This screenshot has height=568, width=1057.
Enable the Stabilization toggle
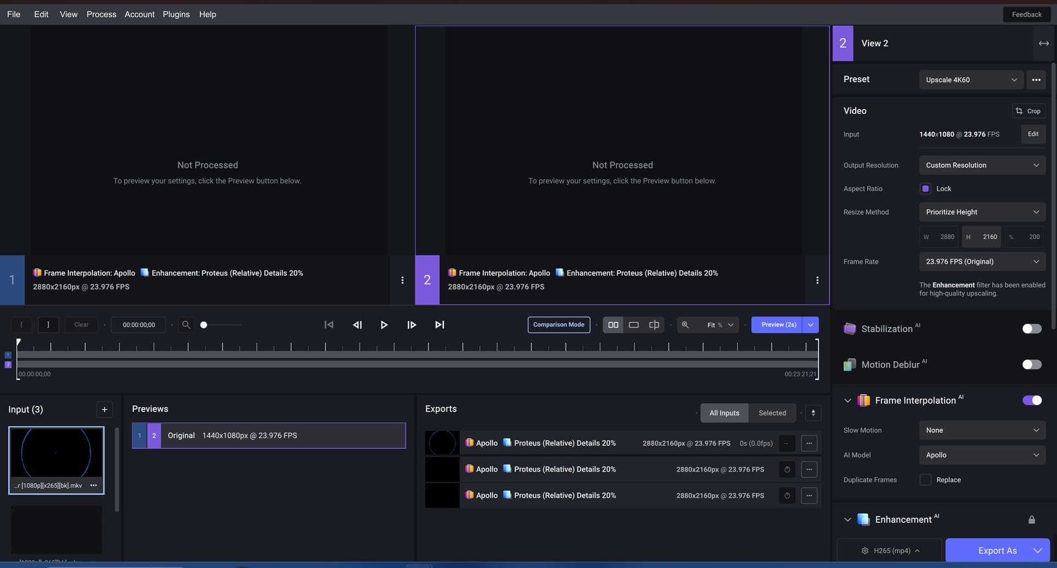pyautogui.click(x=1032, y=329)
